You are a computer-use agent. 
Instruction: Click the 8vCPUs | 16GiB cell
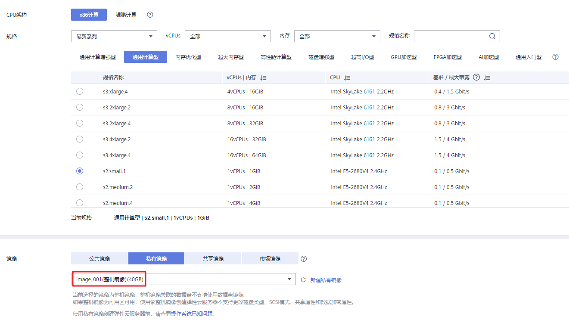pyautogui.click(x=245, y=108)
